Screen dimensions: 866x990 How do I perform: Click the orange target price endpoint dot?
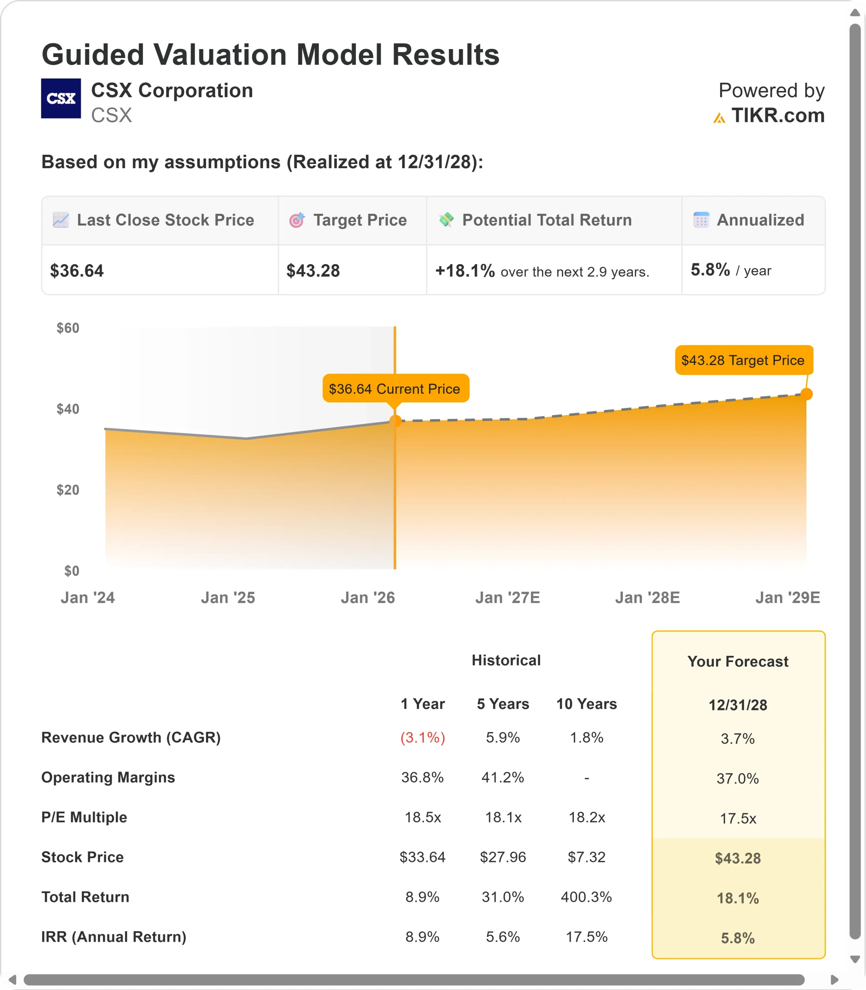point(806,394)
